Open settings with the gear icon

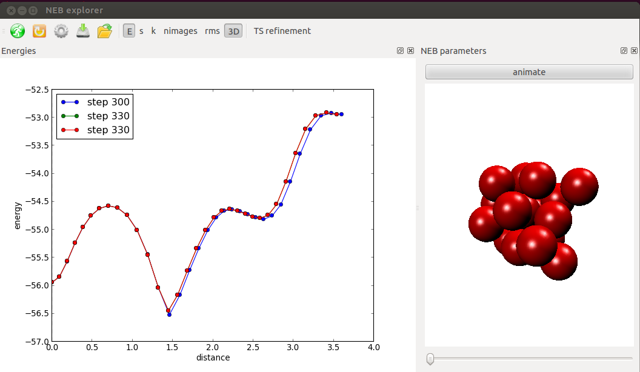(x=61, y=31)
